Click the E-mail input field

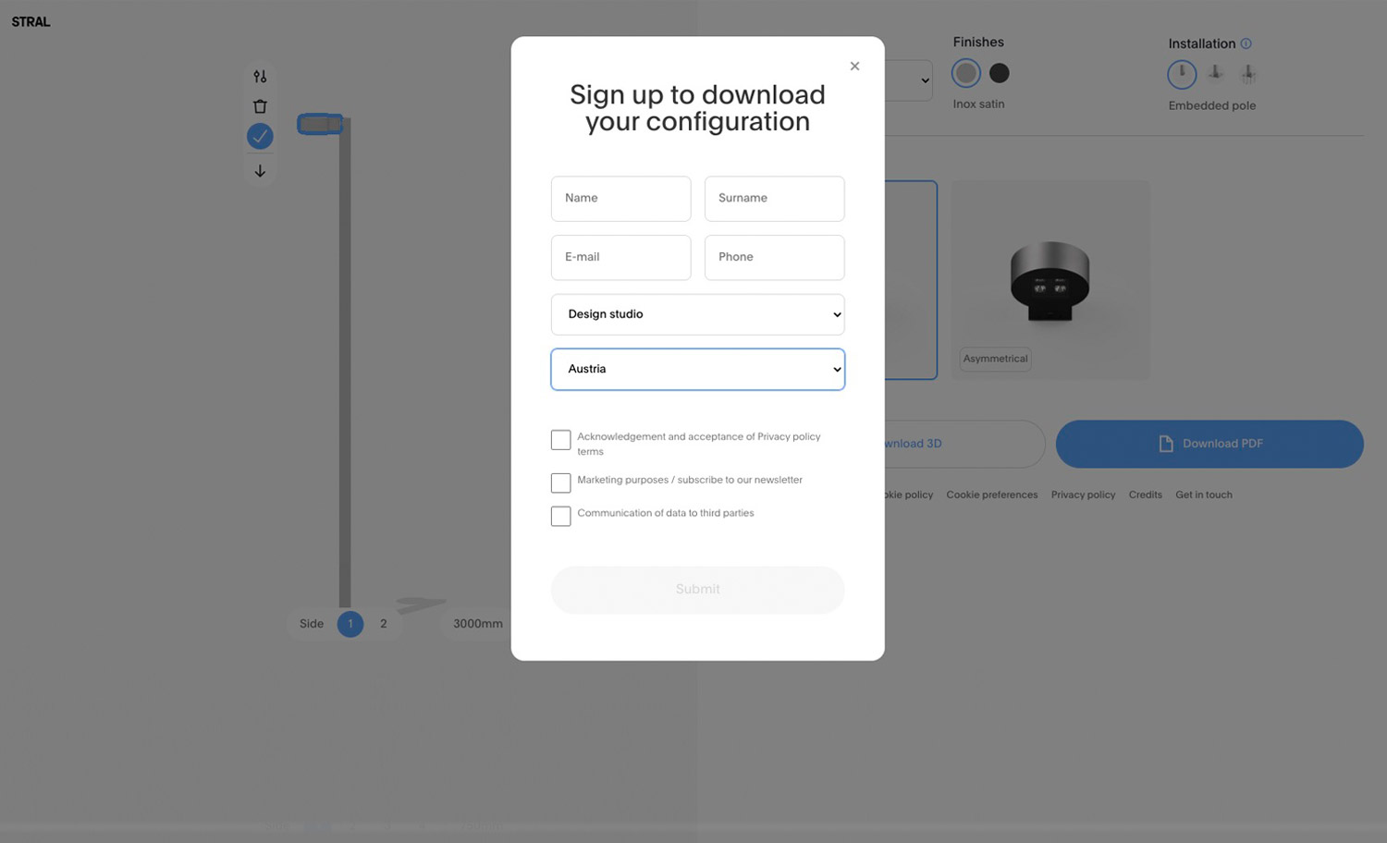coord(620,257)
